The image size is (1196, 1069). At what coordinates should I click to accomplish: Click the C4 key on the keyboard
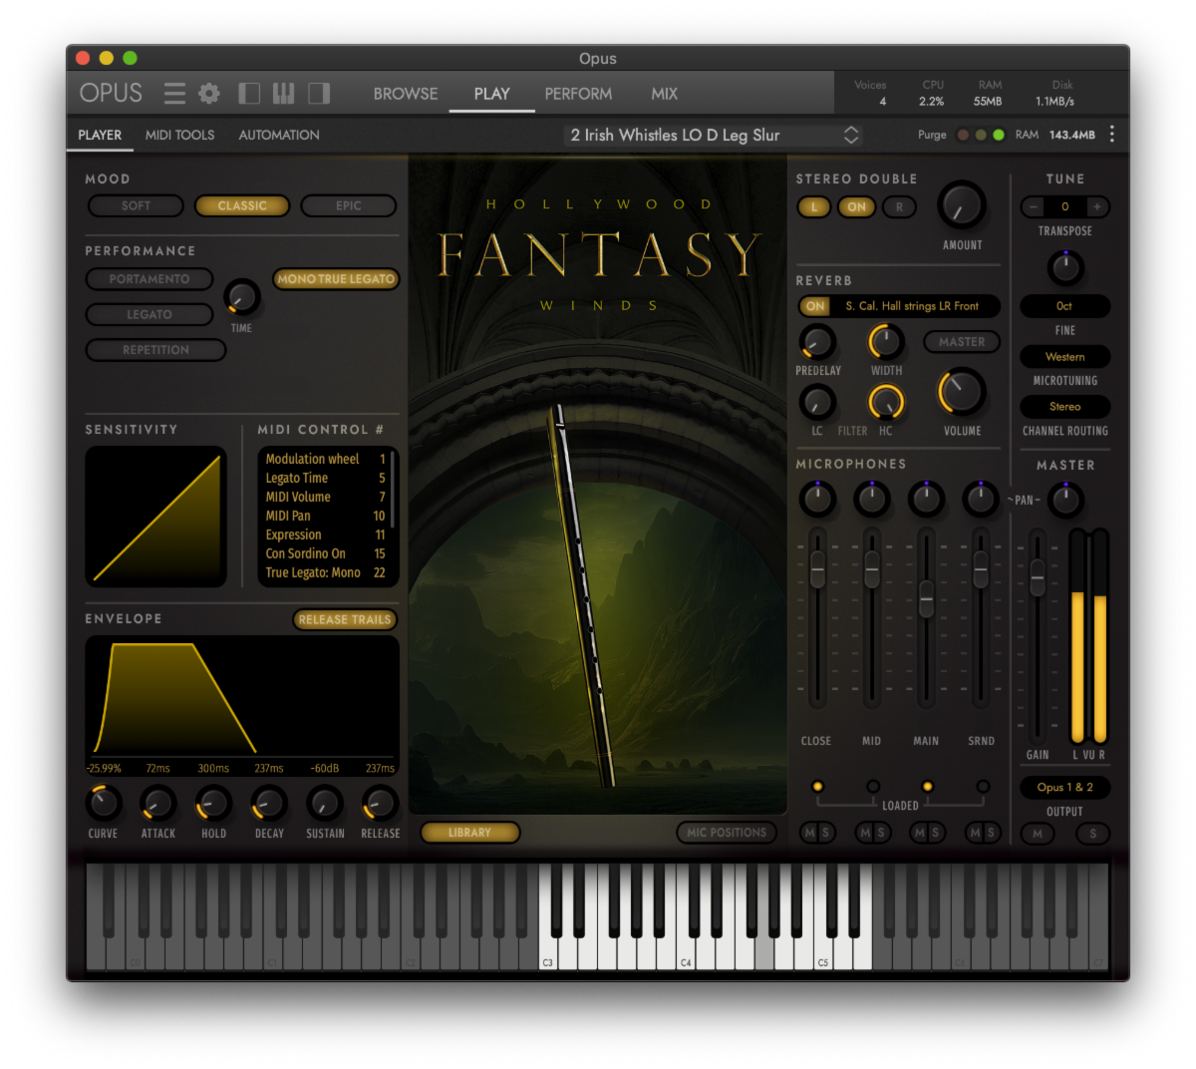pyautogui.click(x=685, y=950)
